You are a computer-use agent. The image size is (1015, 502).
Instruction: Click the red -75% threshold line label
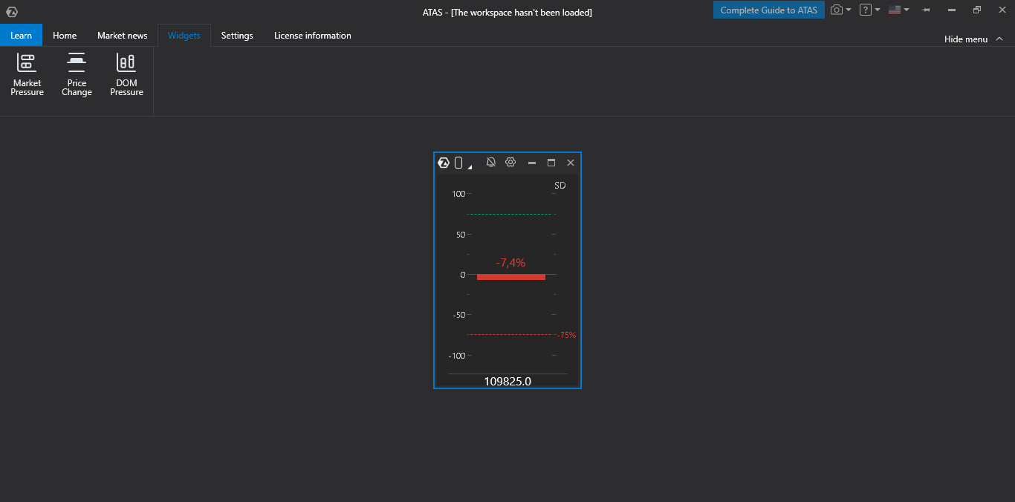pyautogui.click(x=566, y=335)
